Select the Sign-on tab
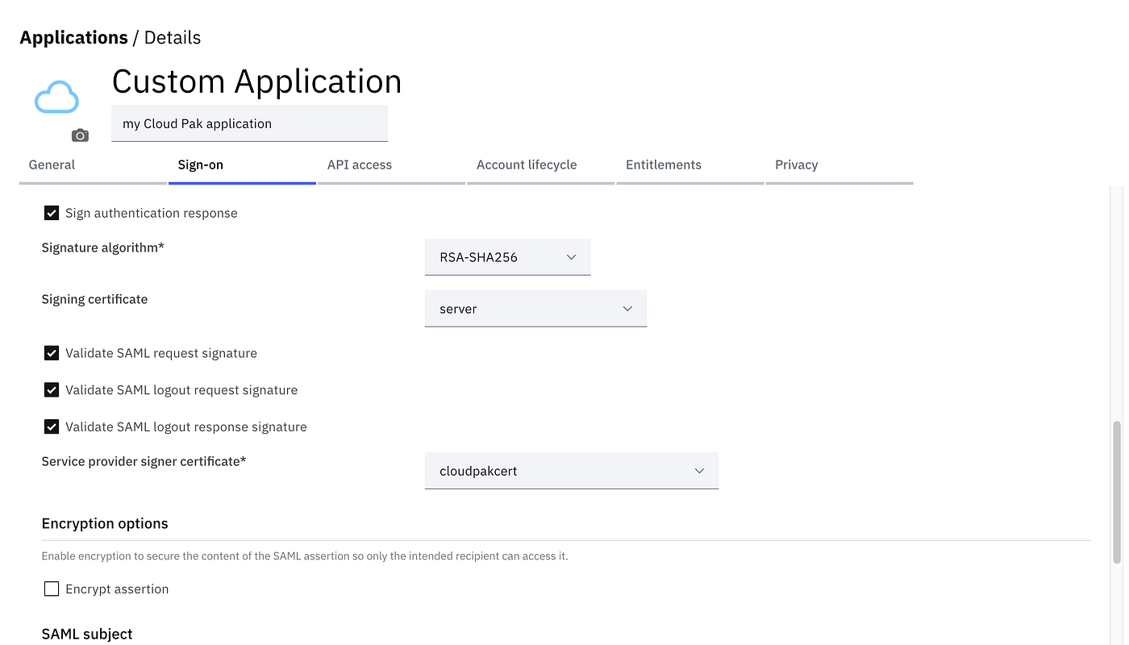The width and height of the screenshot is (1129, 645). (x=242, y=165)
